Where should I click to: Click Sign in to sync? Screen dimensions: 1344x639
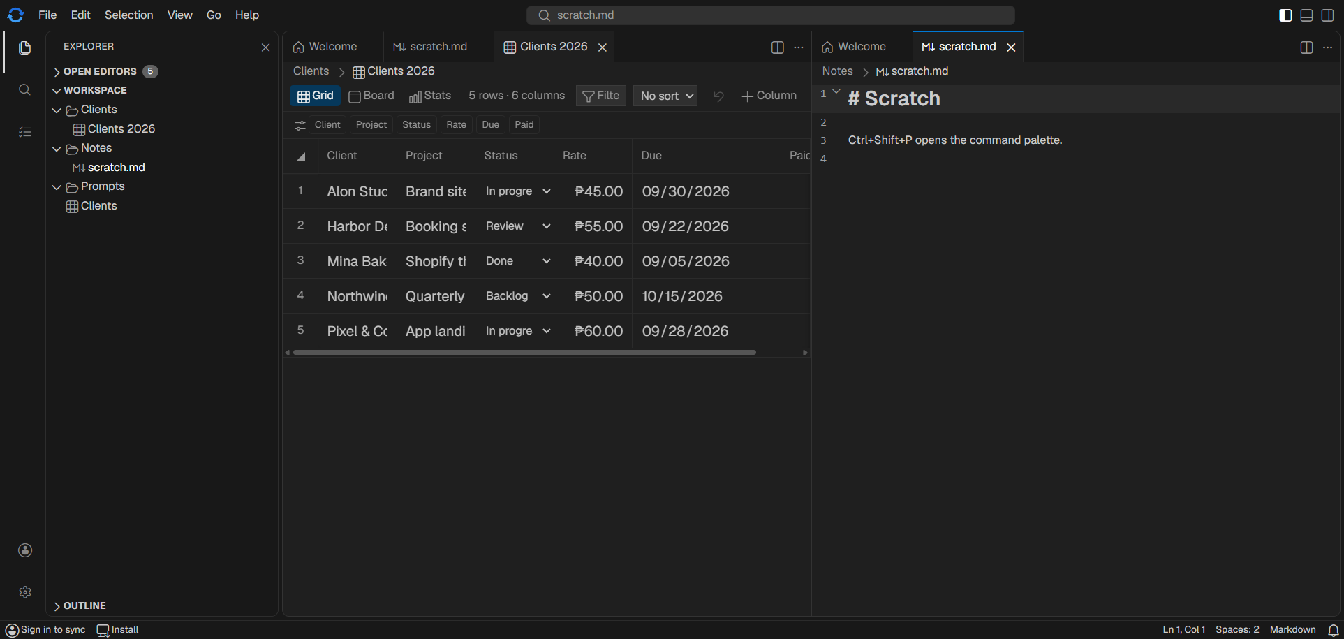pyautogui.click(x=46, y=630)
